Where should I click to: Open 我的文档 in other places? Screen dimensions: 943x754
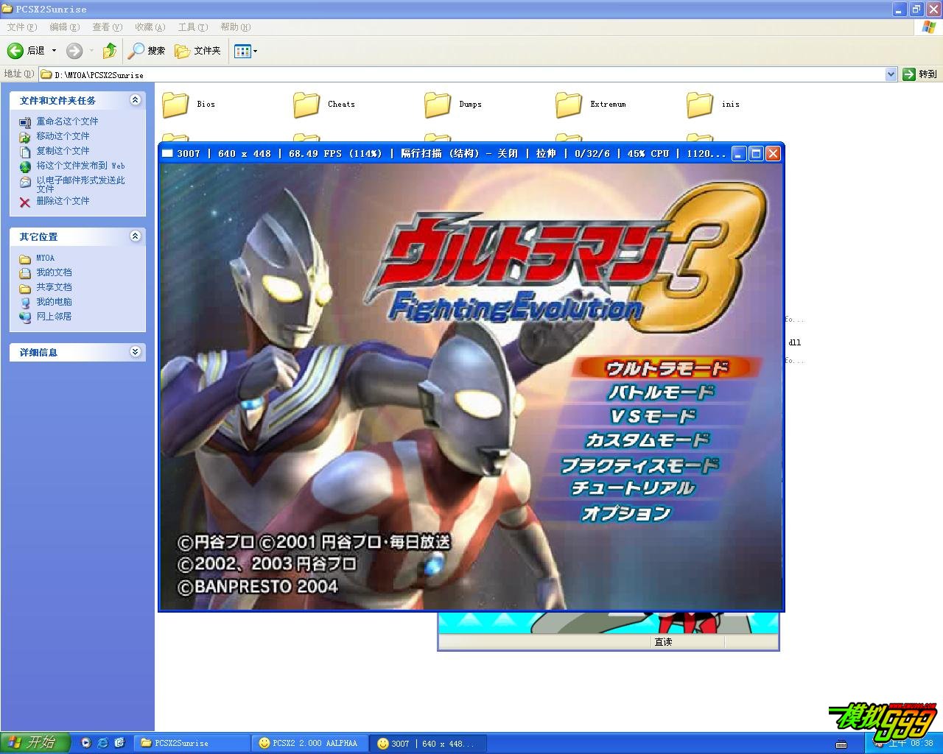54,272
